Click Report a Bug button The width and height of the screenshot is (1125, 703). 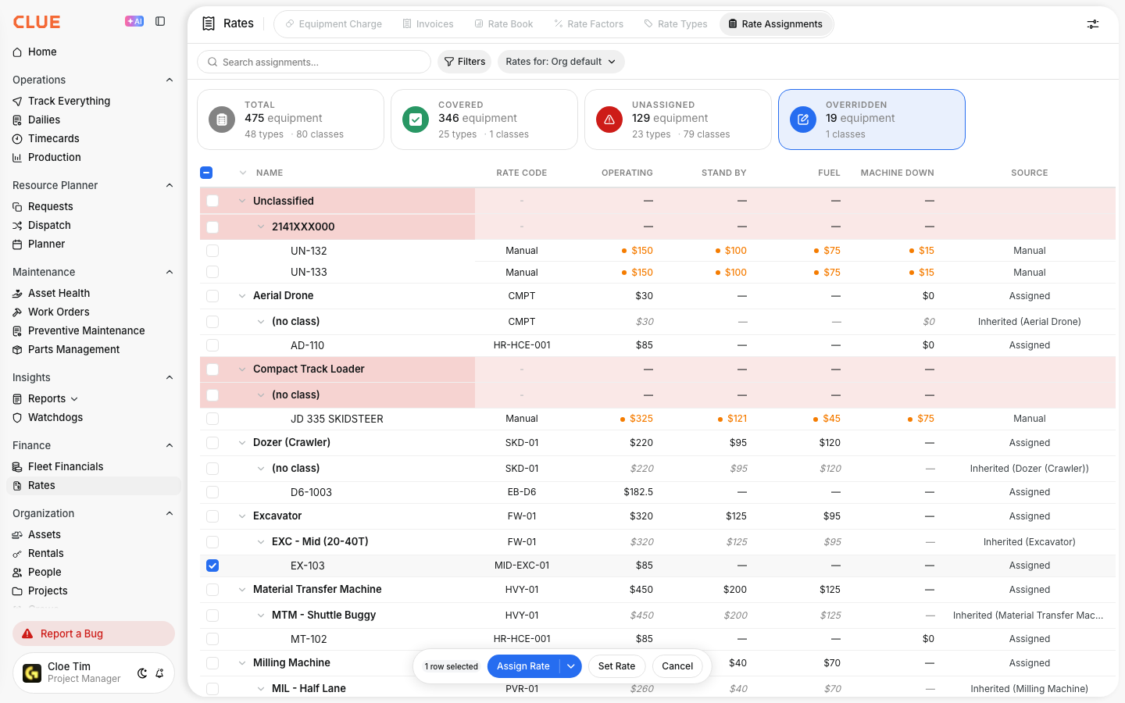(x=94, y=633)
